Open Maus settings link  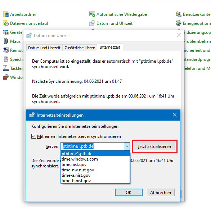(15, 41)
